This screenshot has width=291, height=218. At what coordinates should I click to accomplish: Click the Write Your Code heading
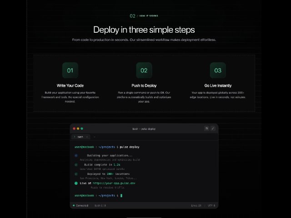pyautogui.click(x=70, y=86)
